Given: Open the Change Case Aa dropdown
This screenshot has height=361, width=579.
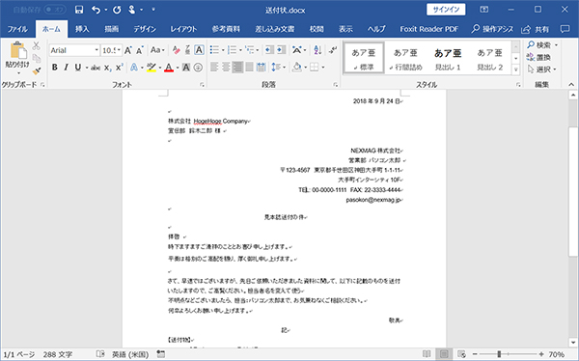Looking at the screenshot, I should pyautogui.click(x=157, y=50).
